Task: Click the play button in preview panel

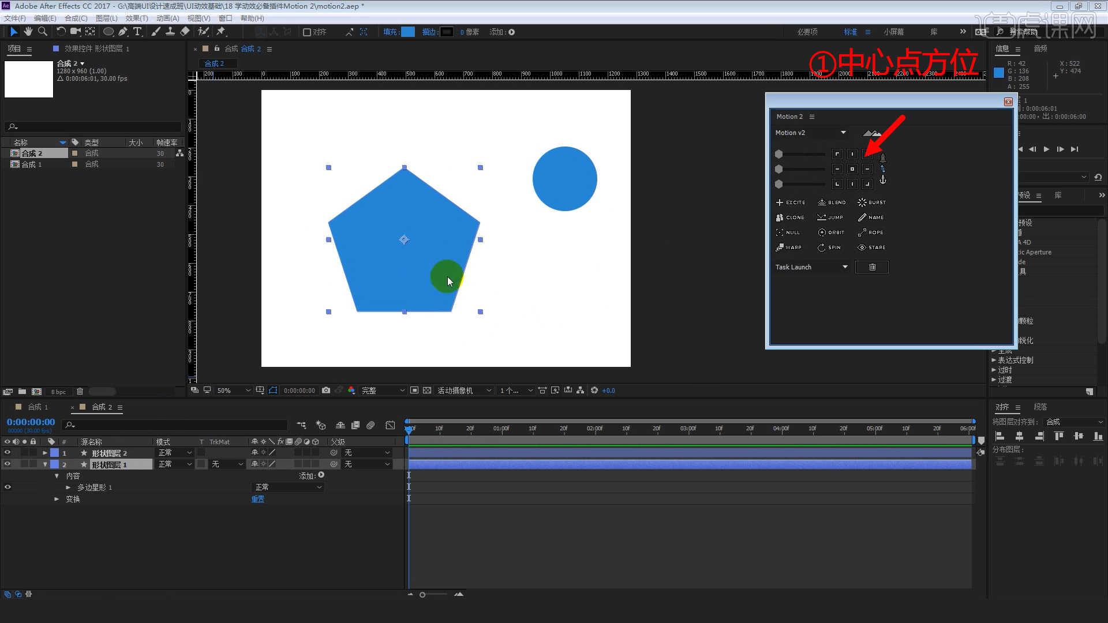Action: click(x=1046, y=149)
